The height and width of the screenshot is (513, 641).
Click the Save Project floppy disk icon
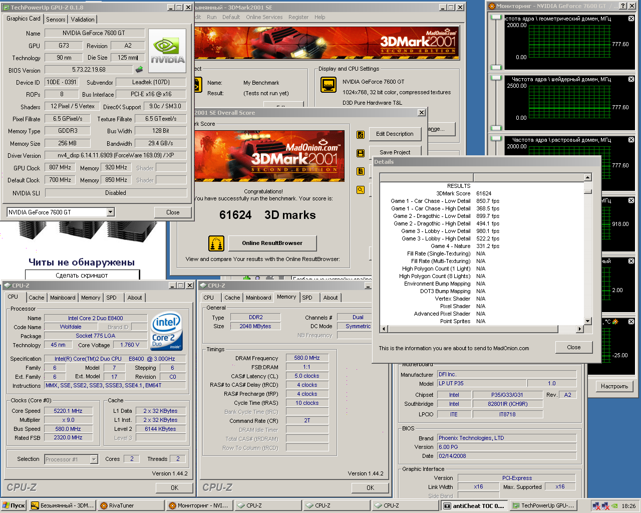[x=360, y=153]
